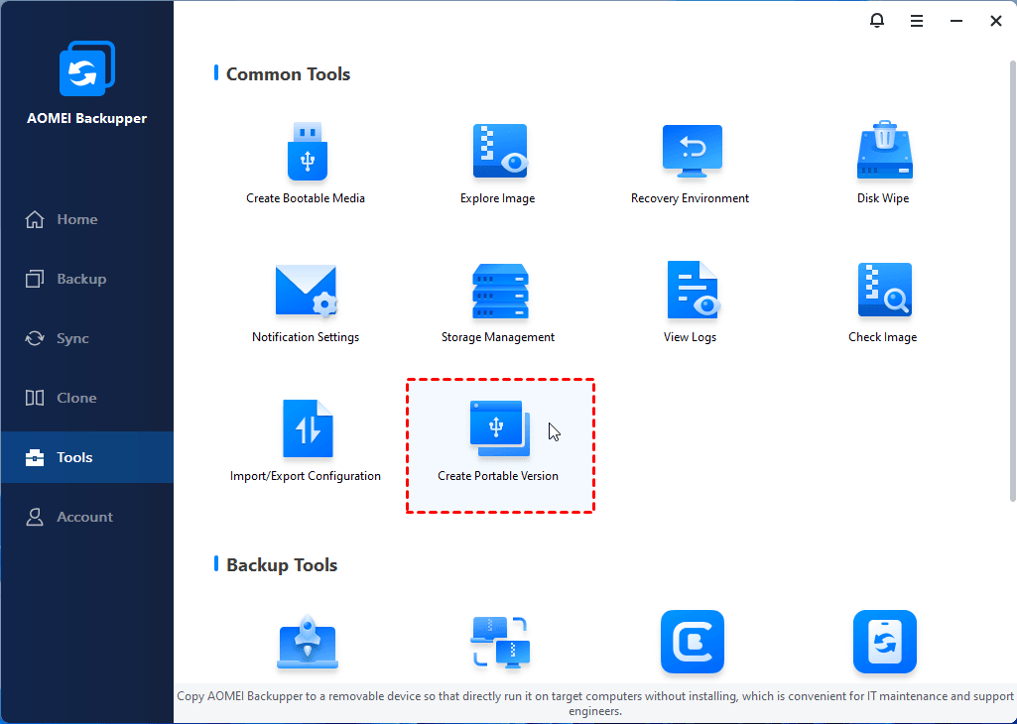Click the notification bell icon
The image size is (1017, 724).
click(876, 21)
